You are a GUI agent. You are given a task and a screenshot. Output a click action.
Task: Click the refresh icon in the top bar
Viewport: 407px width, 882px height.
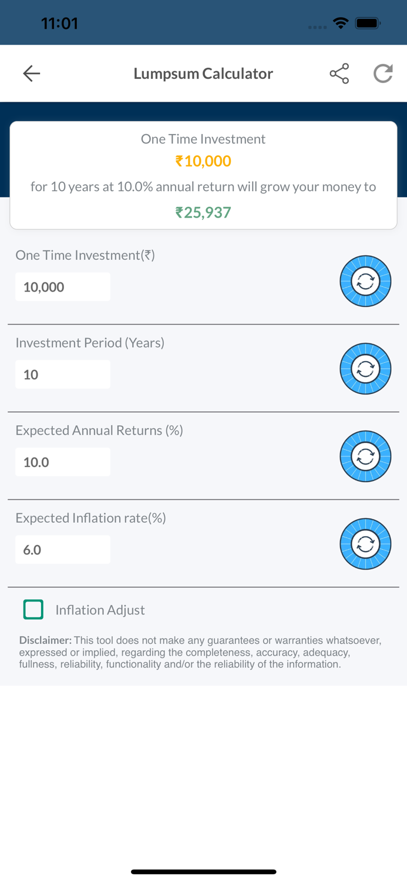383,73
